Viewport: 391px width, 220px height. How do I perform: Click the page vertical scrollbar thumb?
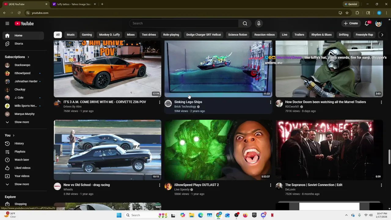coord(389,157)
